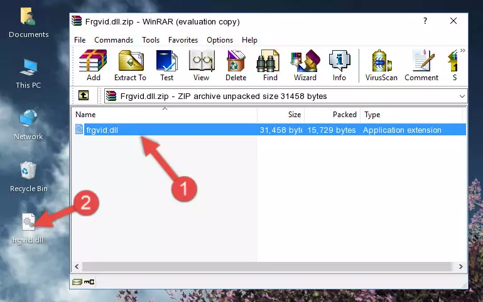Image resolution: width=483 pixels, height=302 pixels.
Task: Click the Delete files icon
Action: coord(236,65)
